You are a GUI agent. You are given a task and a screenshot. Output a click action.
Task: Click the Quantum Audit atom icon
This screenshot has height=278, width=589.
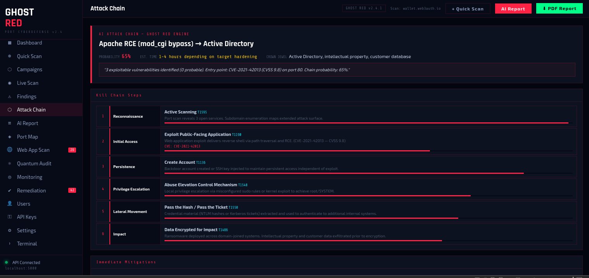coord(10,163)
